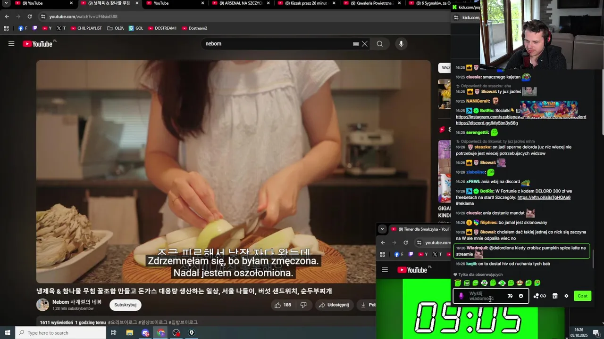Click username 'serengettii' in chat

coord(477,133)
